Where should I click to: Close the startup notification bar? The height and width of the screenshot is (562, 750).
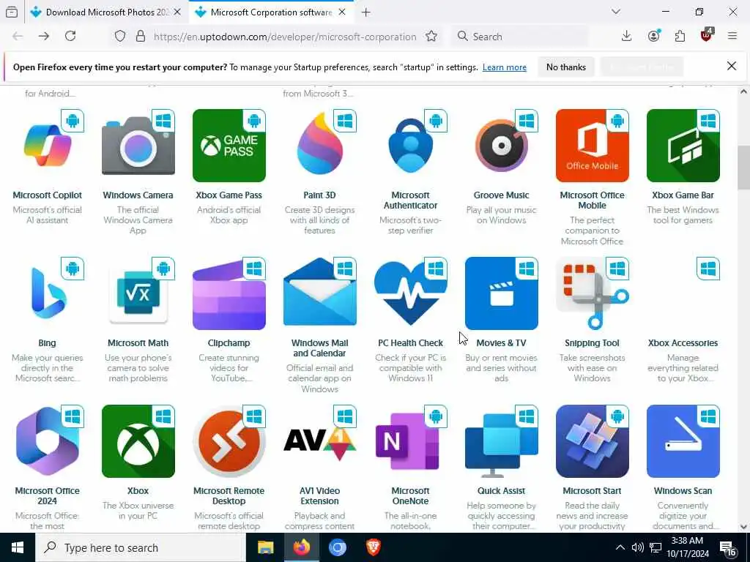click(732, 67)
